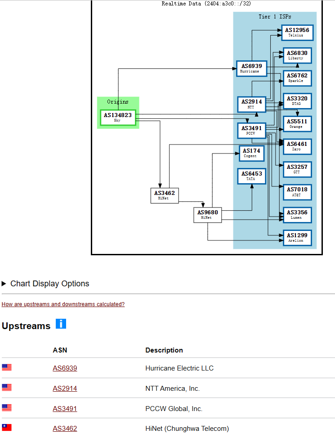This screenshot has height=434, width=335.
Task: Click the Hurricane Electric LLC description
Action: (179, 368)
